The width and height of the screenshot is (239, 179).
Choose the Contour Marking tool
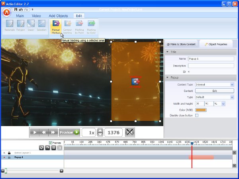point(68,27)
